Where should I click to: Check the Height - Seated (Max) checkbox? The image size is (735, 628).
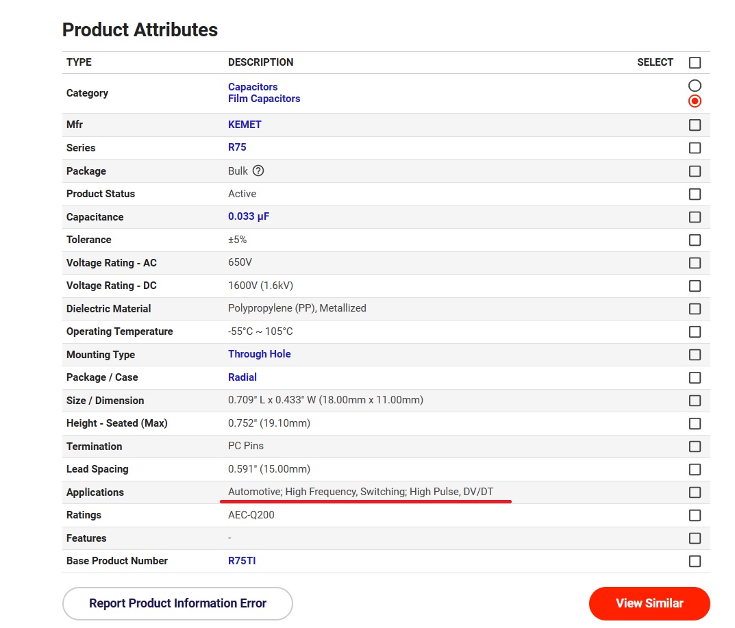(695, 424)
